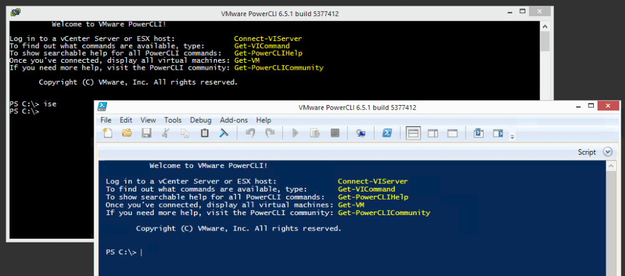Click the ISE window PowerShell title icon
625x276 pixels.
103,106
